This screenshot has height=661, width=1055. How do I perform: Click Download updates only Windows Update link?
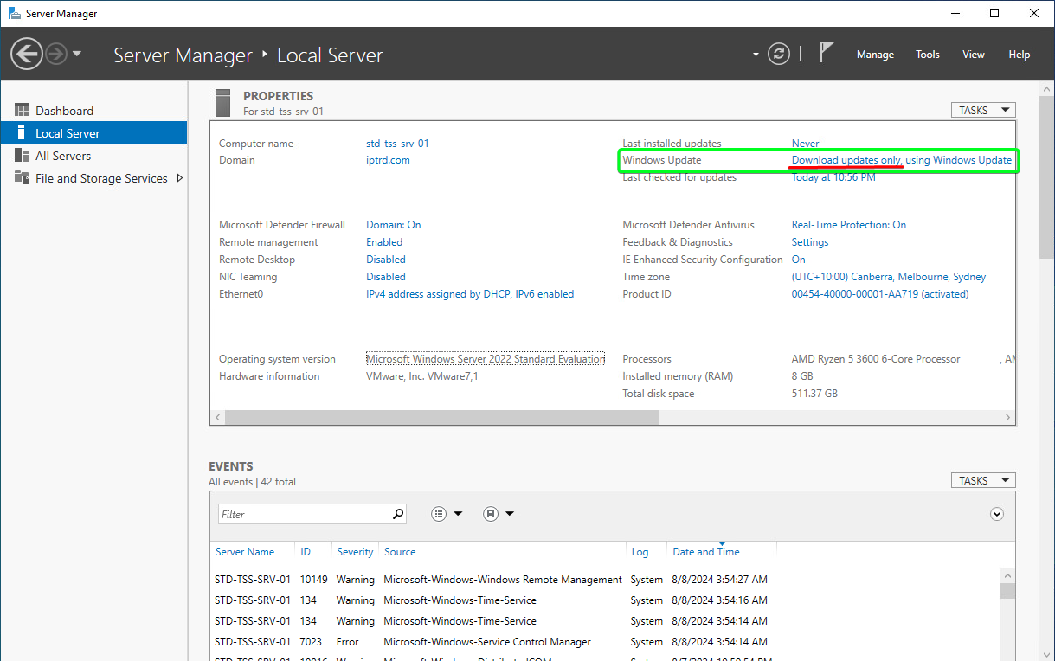pos(902,160)
